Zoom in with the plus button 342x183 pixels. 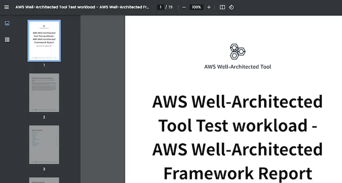pyautogui.click(x=209, y=7)
